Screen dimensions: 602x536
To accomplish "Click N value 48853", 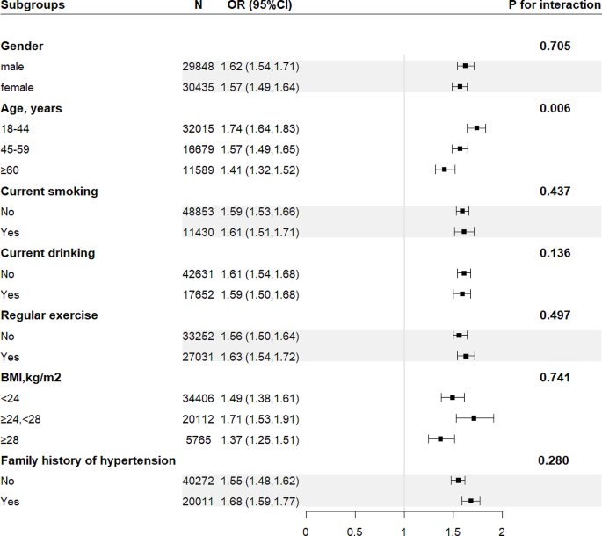I will click(198, 212).
